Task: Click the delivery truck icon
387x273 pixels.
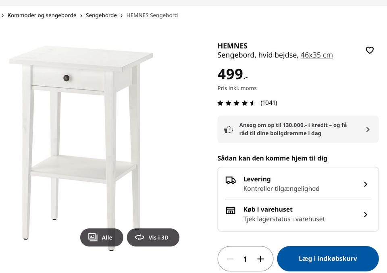Action: [231, 180]
